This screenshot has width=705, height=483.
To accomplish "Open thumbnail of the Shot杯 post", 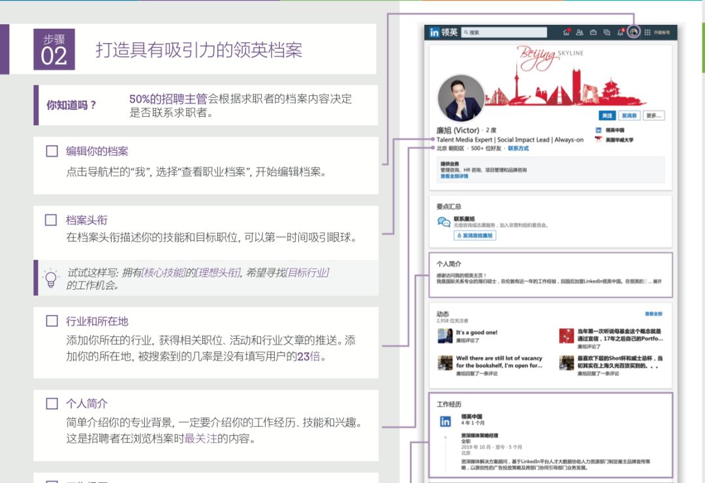I will pyautogui.click(x=567, y=362).
